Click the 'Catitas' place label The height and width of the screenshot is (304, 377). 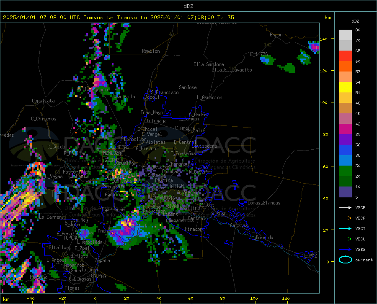click(239, 225)
